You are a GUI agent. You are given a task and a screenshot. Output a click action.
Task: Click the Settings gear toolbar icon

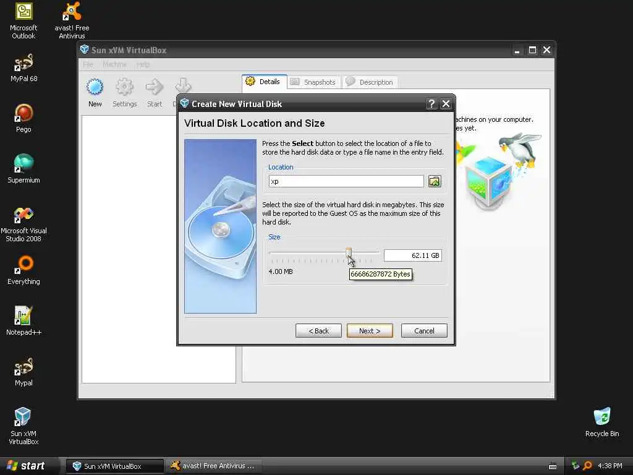124,93
